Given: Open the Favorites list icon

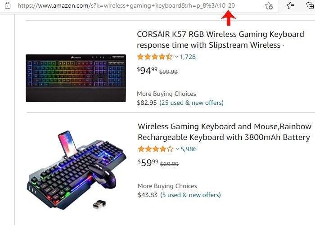Looking at the screenshot, I should tap(290, 6).
